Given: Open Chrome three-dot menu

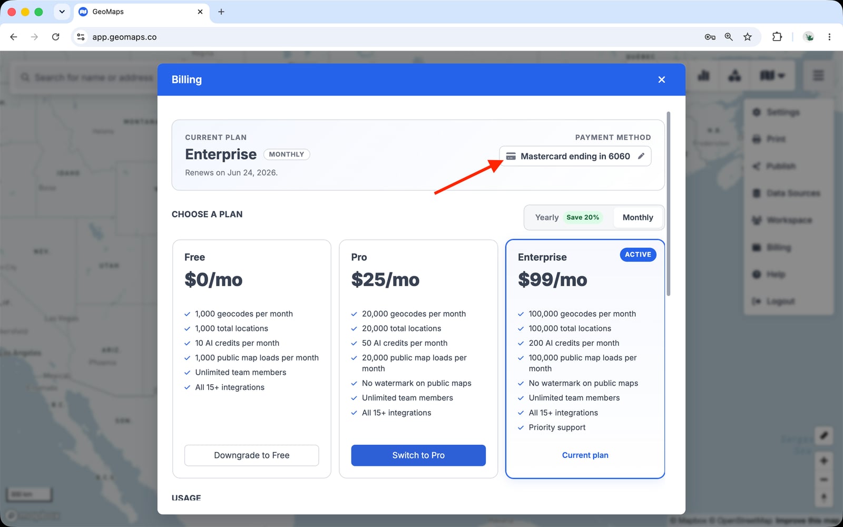Looking at the screenshot, I should [829, 37].
